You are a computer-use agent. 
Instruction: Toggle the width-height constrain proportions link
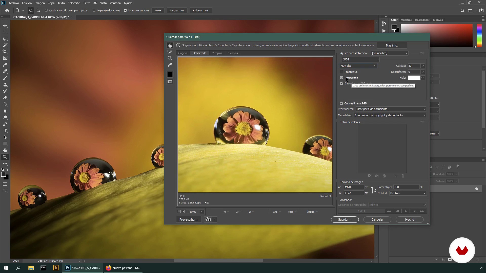tap(375, 190)
